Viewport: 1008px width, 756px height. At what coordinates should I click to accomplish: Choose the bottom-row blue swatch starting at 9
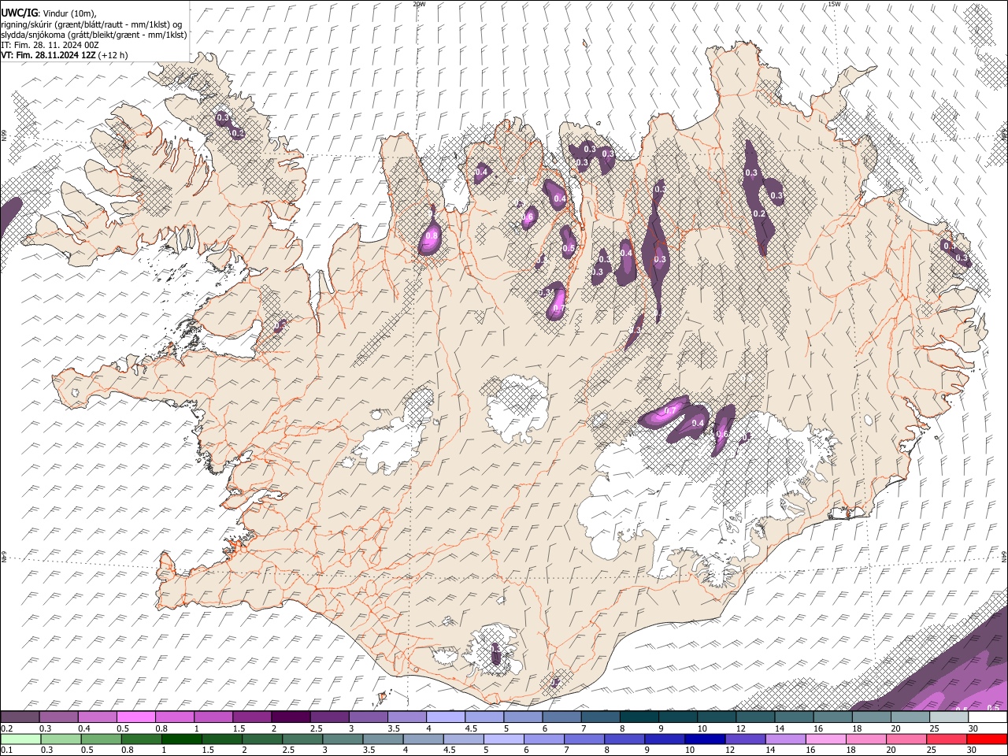664,739
